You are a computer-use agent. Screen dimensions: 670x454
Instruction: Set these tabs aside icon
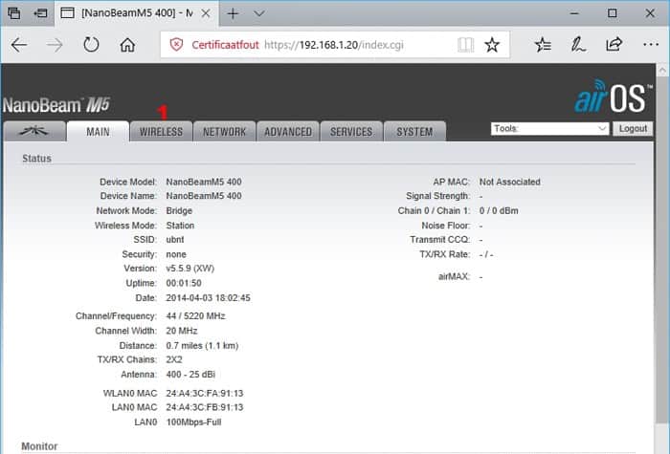[x=40, y=13]
